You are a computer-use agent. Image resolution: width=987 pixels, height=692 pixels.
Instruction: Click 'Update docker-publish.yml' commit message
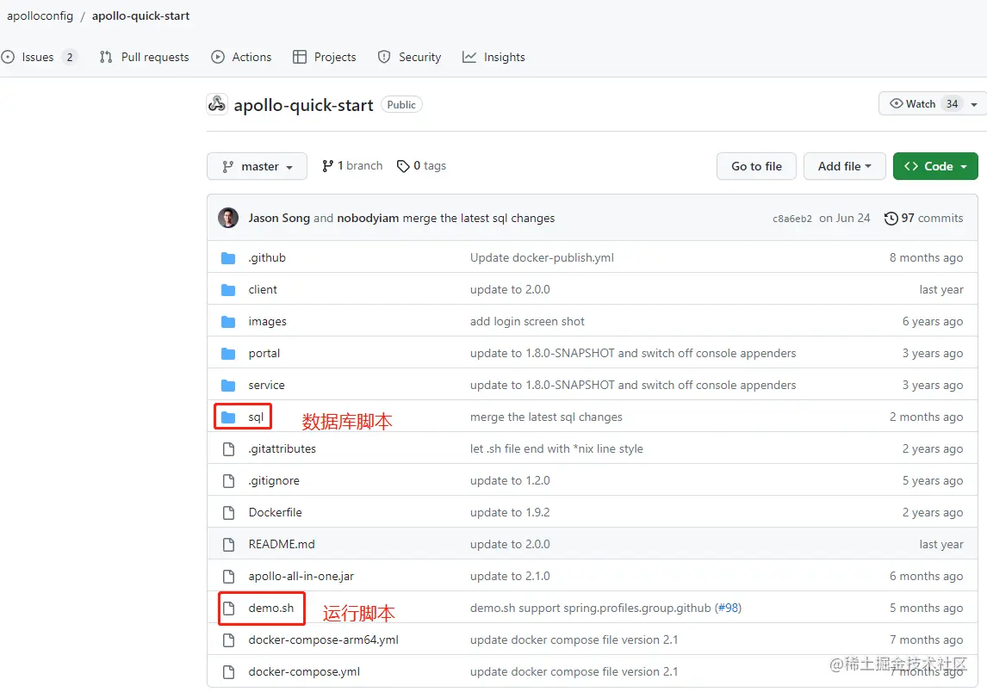[x=542, y=258]
